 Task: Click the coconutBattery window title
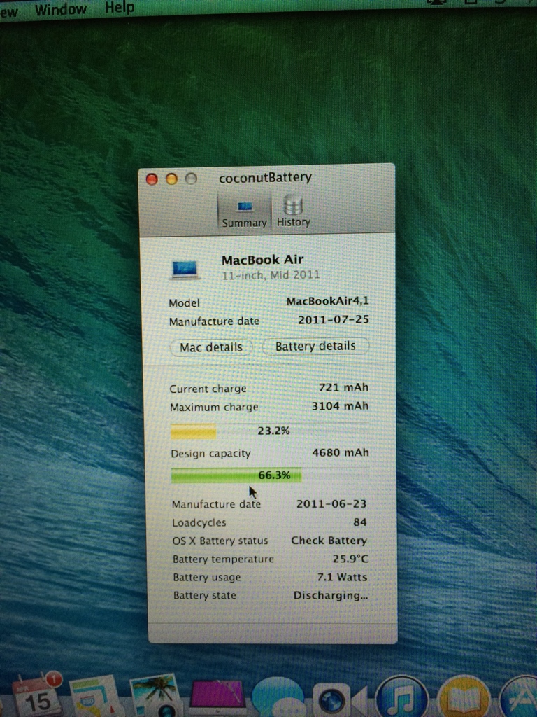[x=265, y=177]
